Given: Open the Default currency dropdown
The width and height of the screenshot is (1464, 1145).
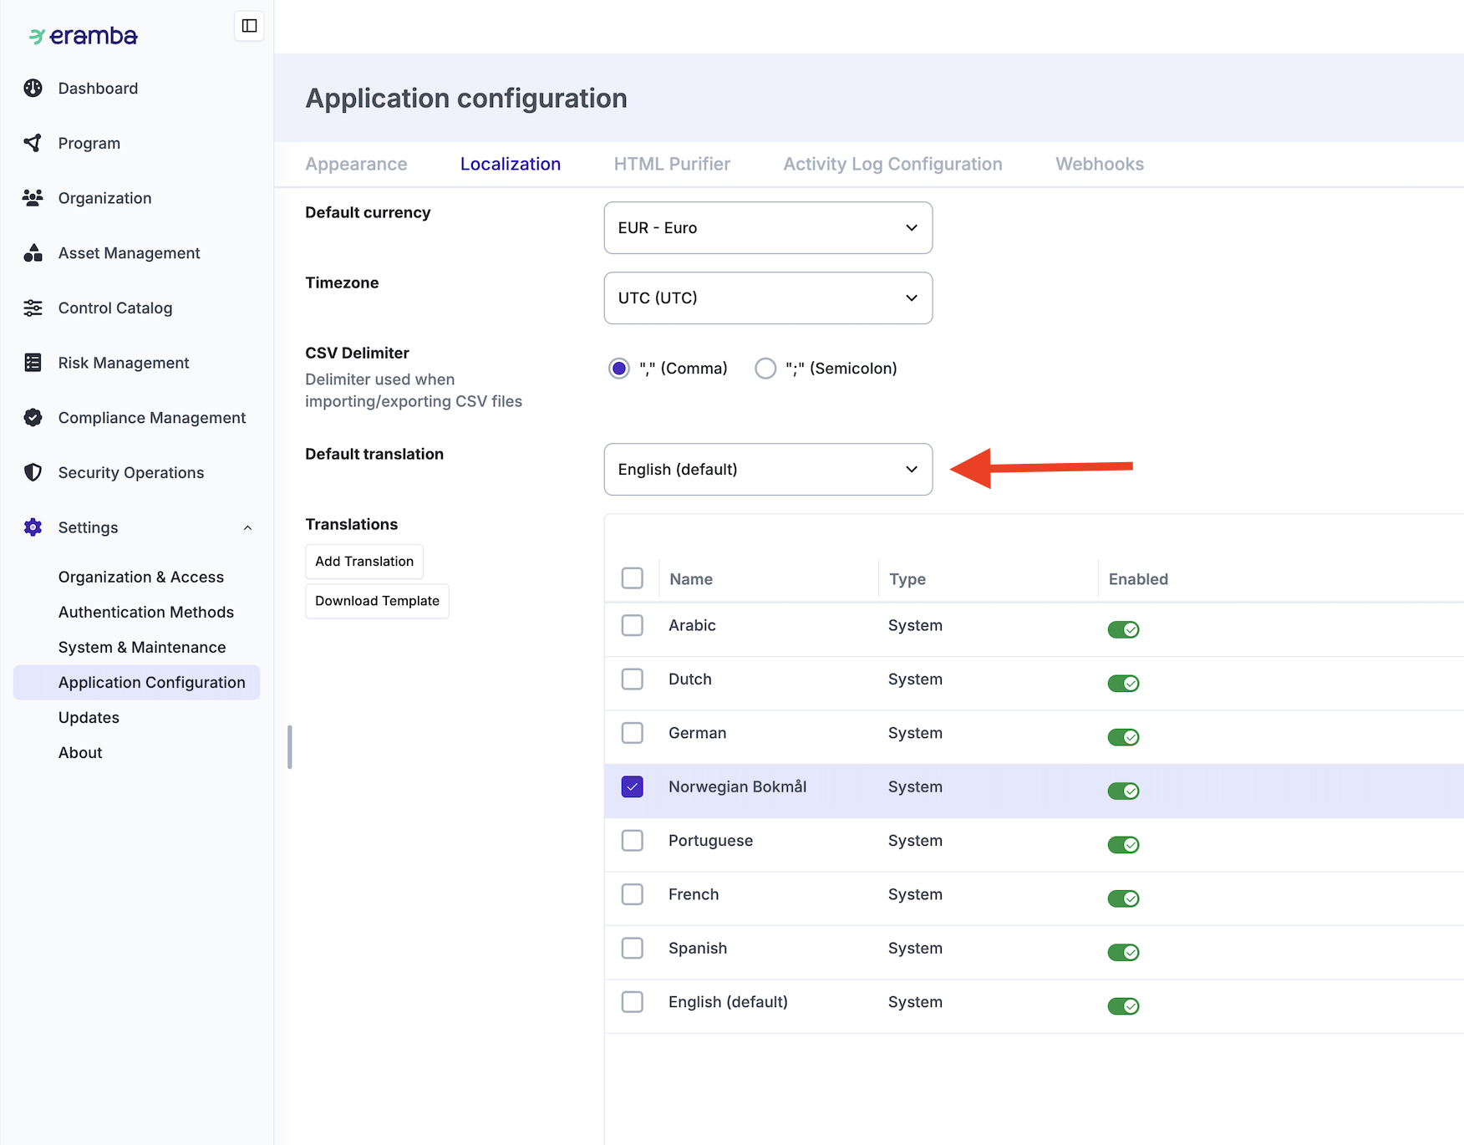Looking at the screenshot, I should pos(768,228).
